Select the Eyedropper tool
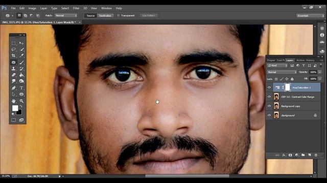 tap(21, 55)
